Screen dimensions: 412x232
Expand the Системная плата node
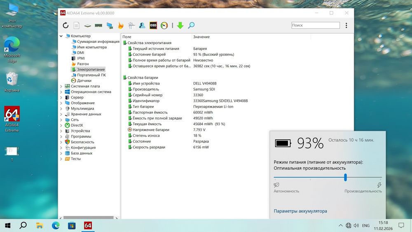(x=61, y=86)
